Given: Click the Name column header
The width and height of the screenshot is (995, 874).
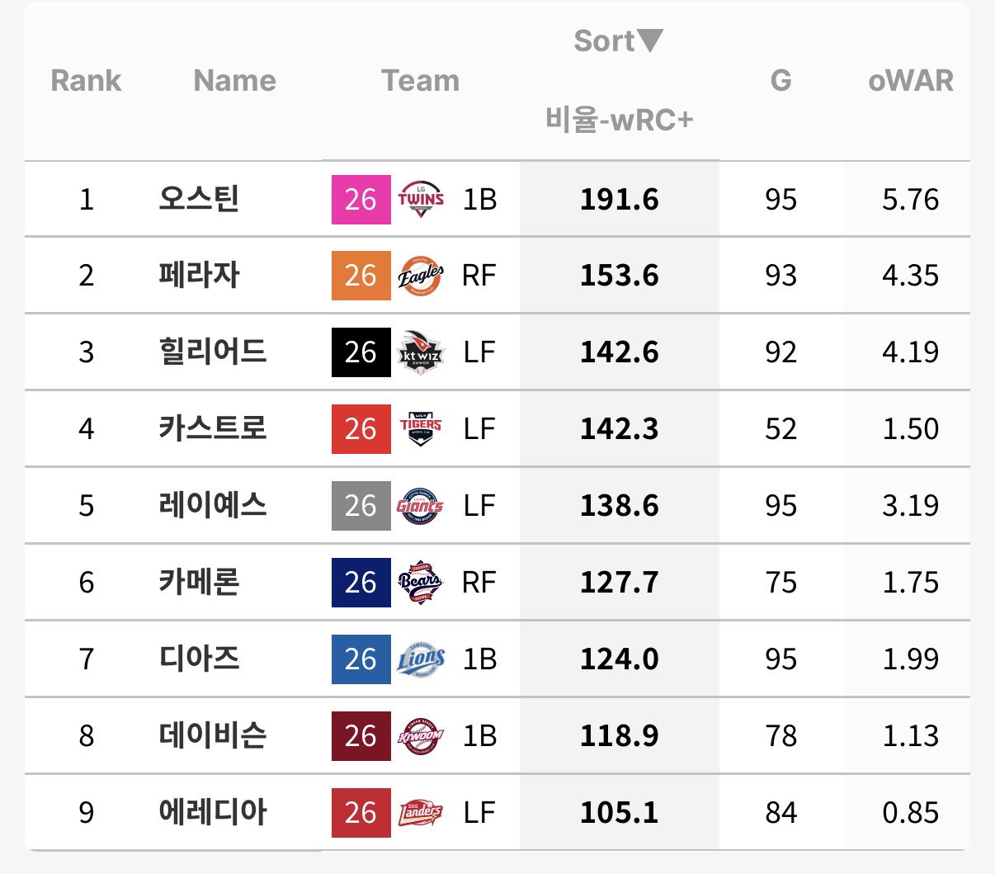Looking at the screenshot, I should coord(234,80).
